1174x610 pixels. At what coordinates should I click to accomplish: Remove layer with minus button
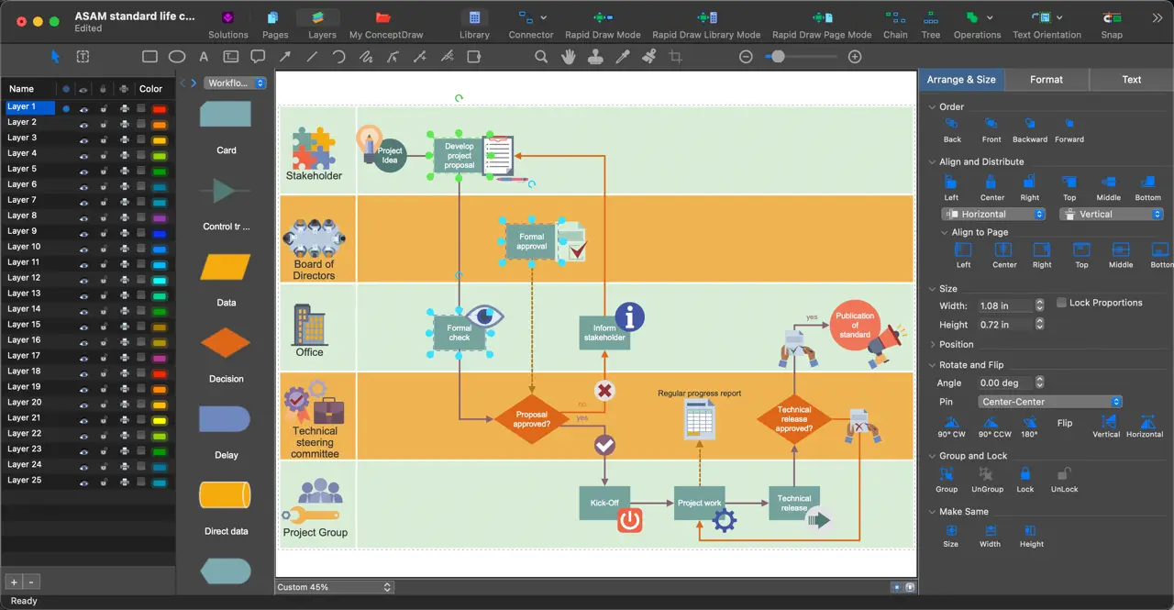tap(31, 582)
